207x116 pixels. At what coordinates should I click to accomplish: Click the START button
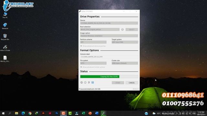(118, 83)
